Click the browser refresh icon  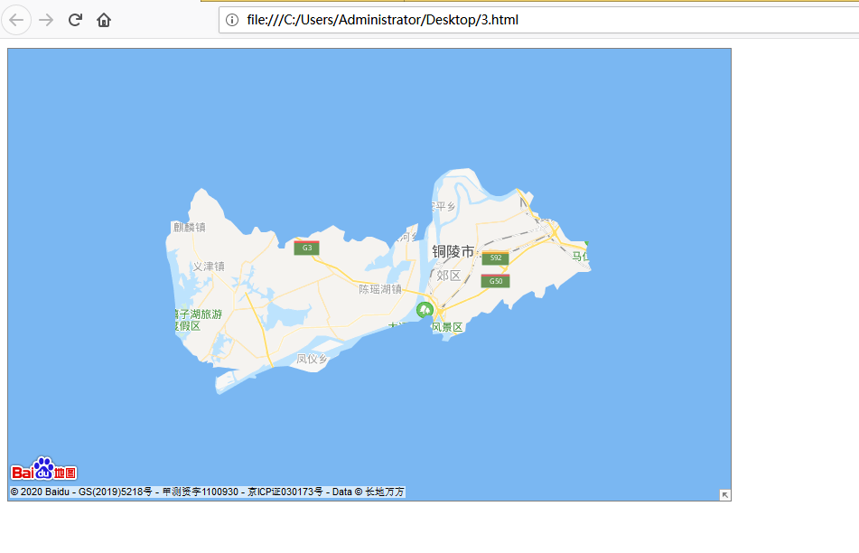[75, 19]
